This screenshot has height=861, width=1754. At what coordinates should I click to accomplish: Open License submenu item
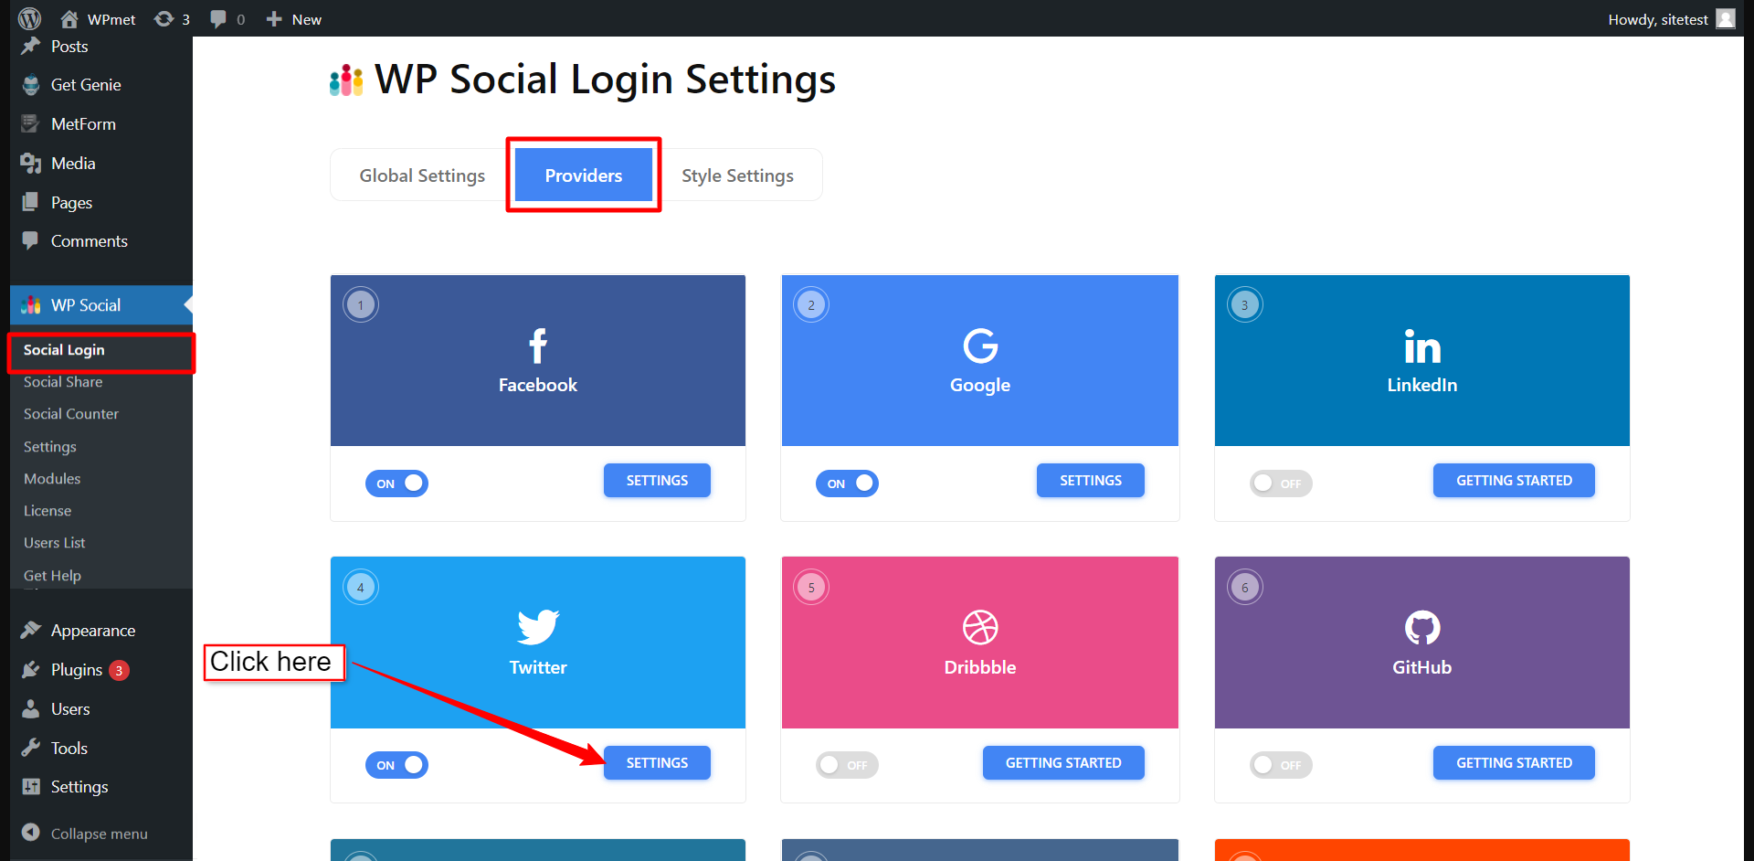48,511
